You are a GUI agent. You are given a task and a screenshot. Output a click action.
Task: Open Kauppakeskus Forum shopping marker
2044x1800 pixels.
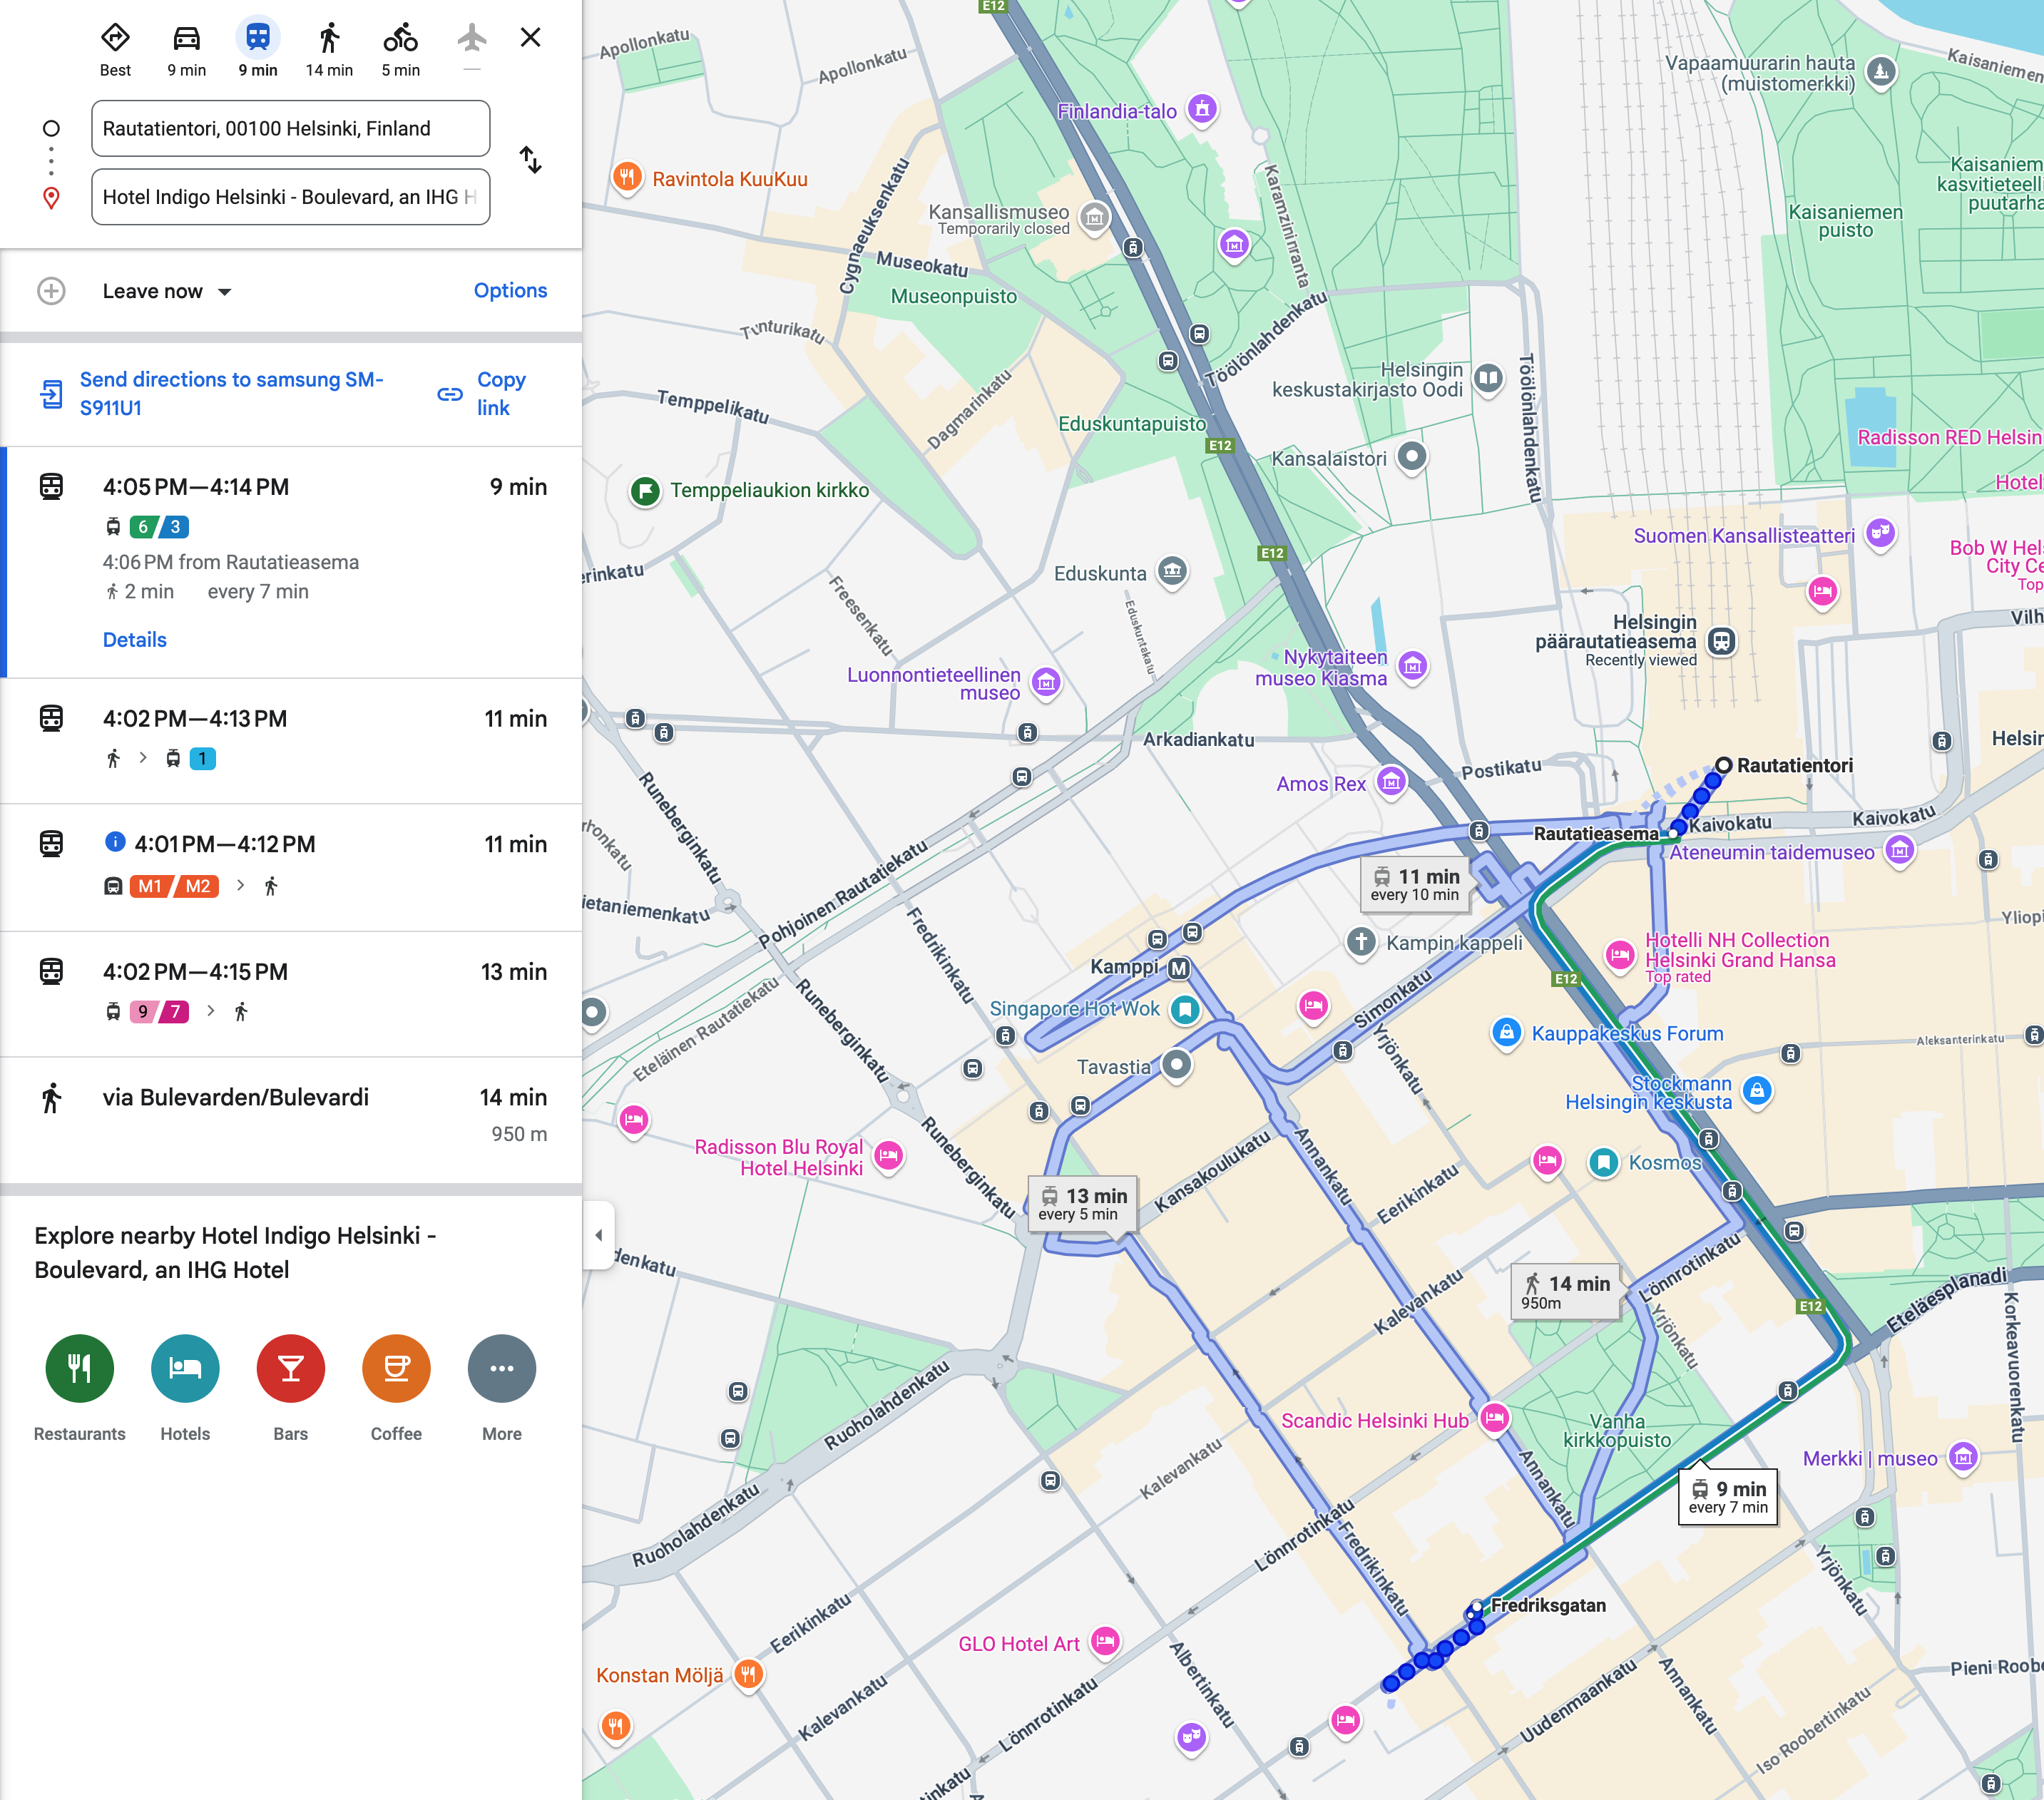pyautogui.click(x=1506, y=1032)
